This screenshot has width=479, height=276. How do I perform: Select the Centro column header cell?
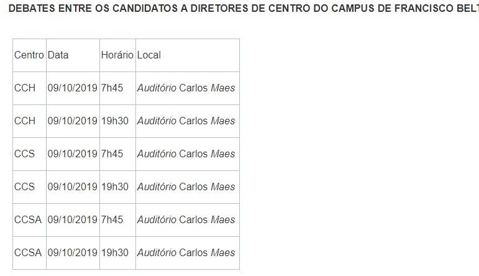(x=29, y=55)
